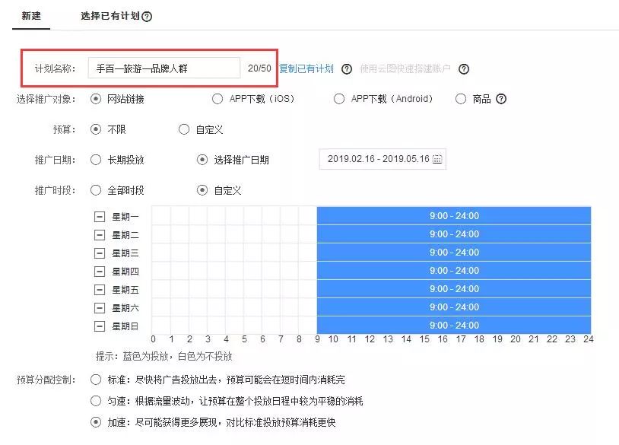Select 长期投放 promotion date option
619x445 pixels.
96,160
